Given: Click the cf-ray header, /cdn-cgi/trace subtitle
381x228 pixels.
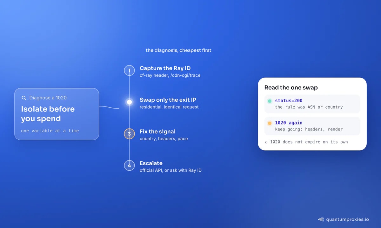Looking at the screenshot, I should (x=170, y=75).
